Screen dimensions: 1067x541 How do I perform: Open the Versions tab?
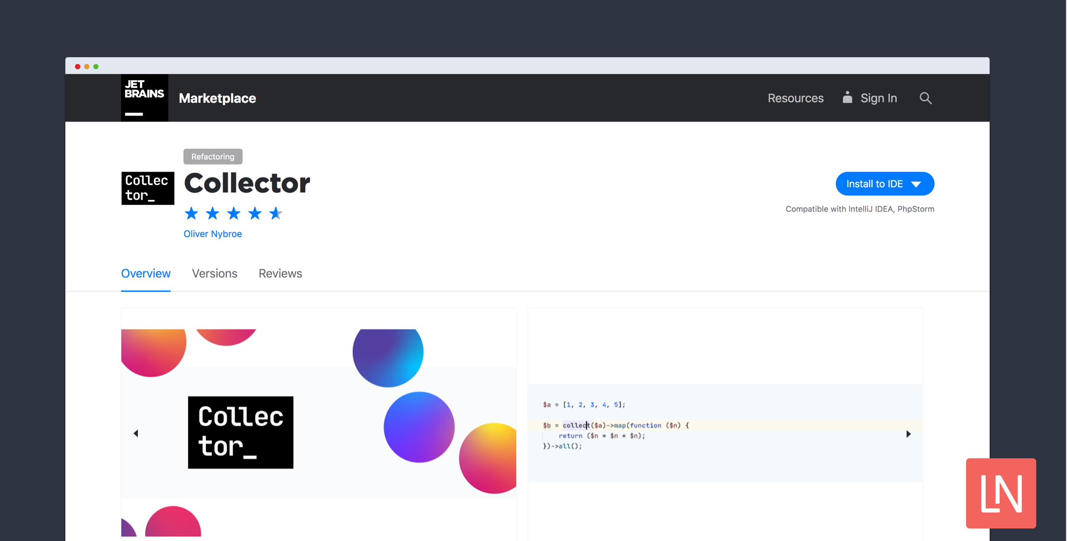(214, 272)
